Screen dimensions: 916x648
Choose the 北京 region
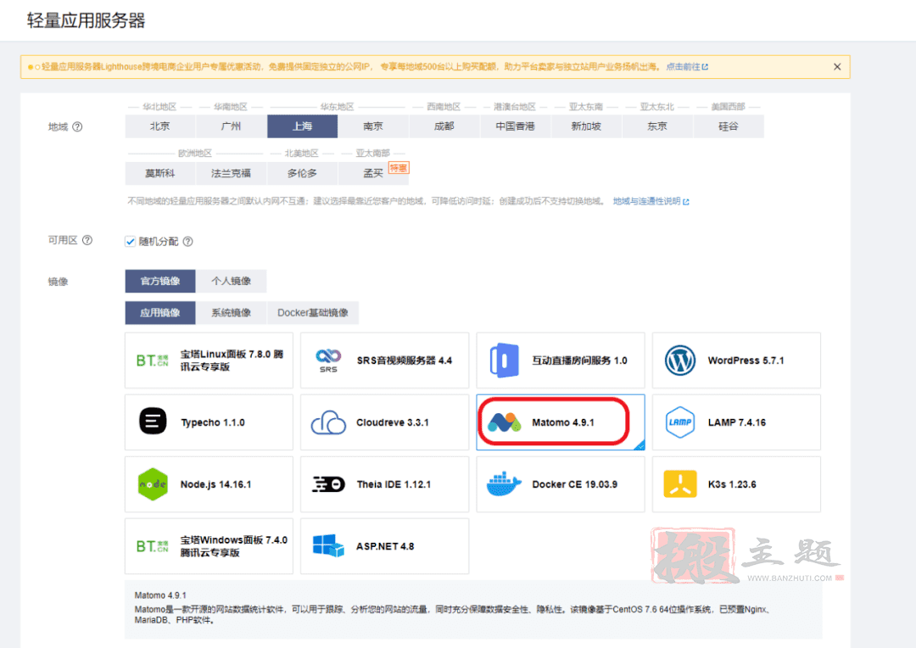[x=160, y=126]
